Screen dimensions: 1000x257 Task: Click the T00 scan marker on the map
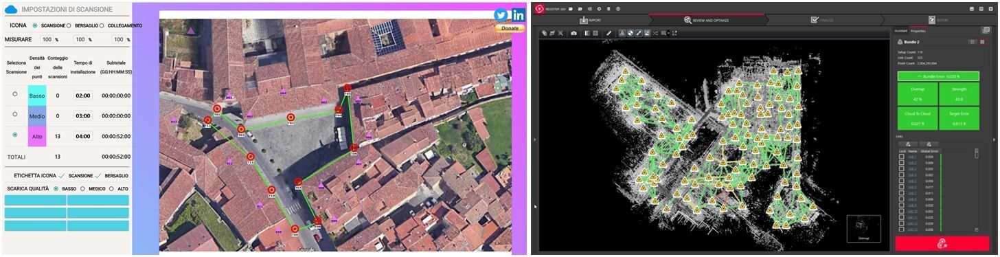coord(295,229)
